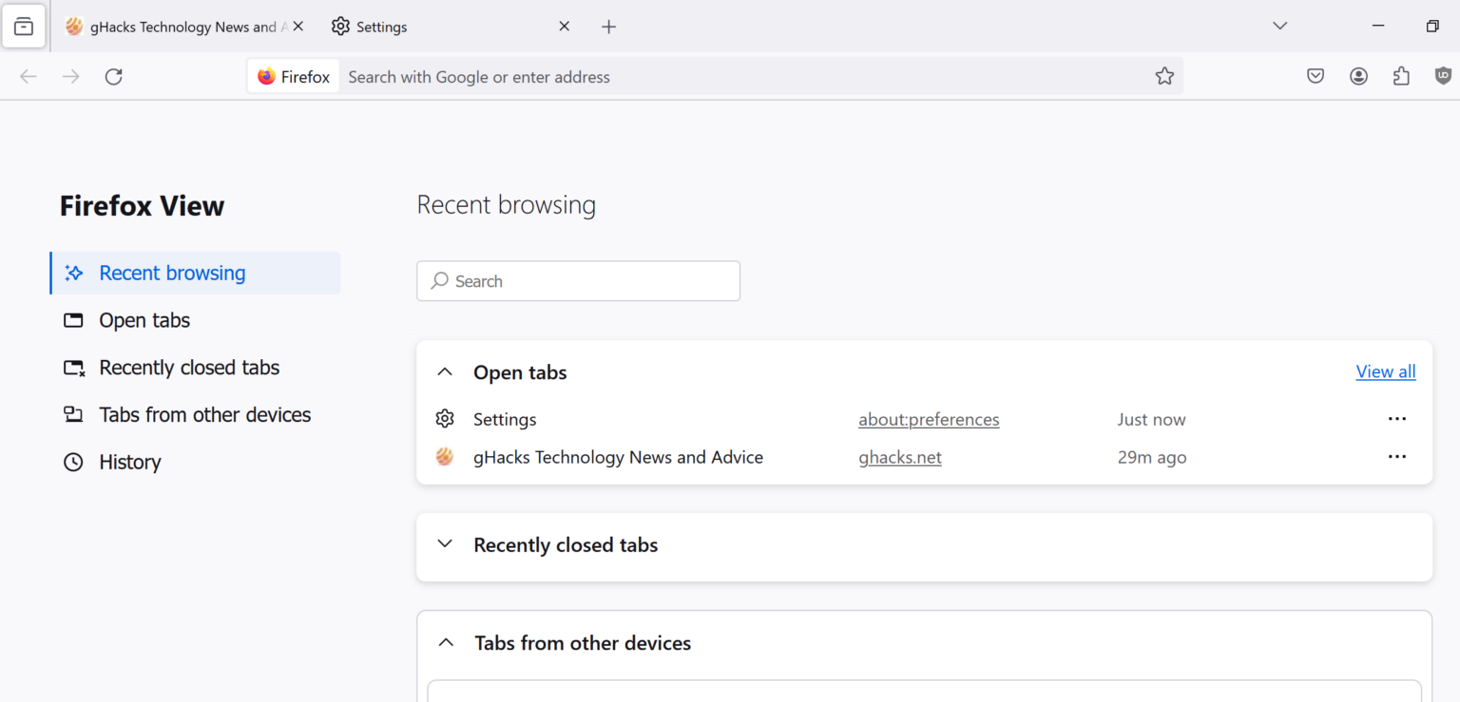Open Tabs from other devices in sidebar
This screenshot has width=1460, height=702.
pyautogui.click(x=204, y=414)
